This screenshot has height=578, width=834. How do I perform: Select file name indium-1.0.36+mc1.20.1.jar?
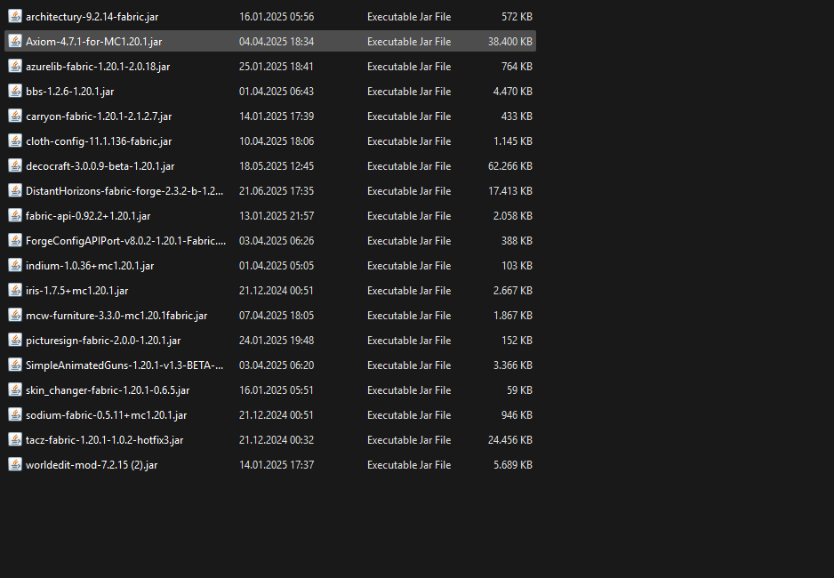point(89,266)
